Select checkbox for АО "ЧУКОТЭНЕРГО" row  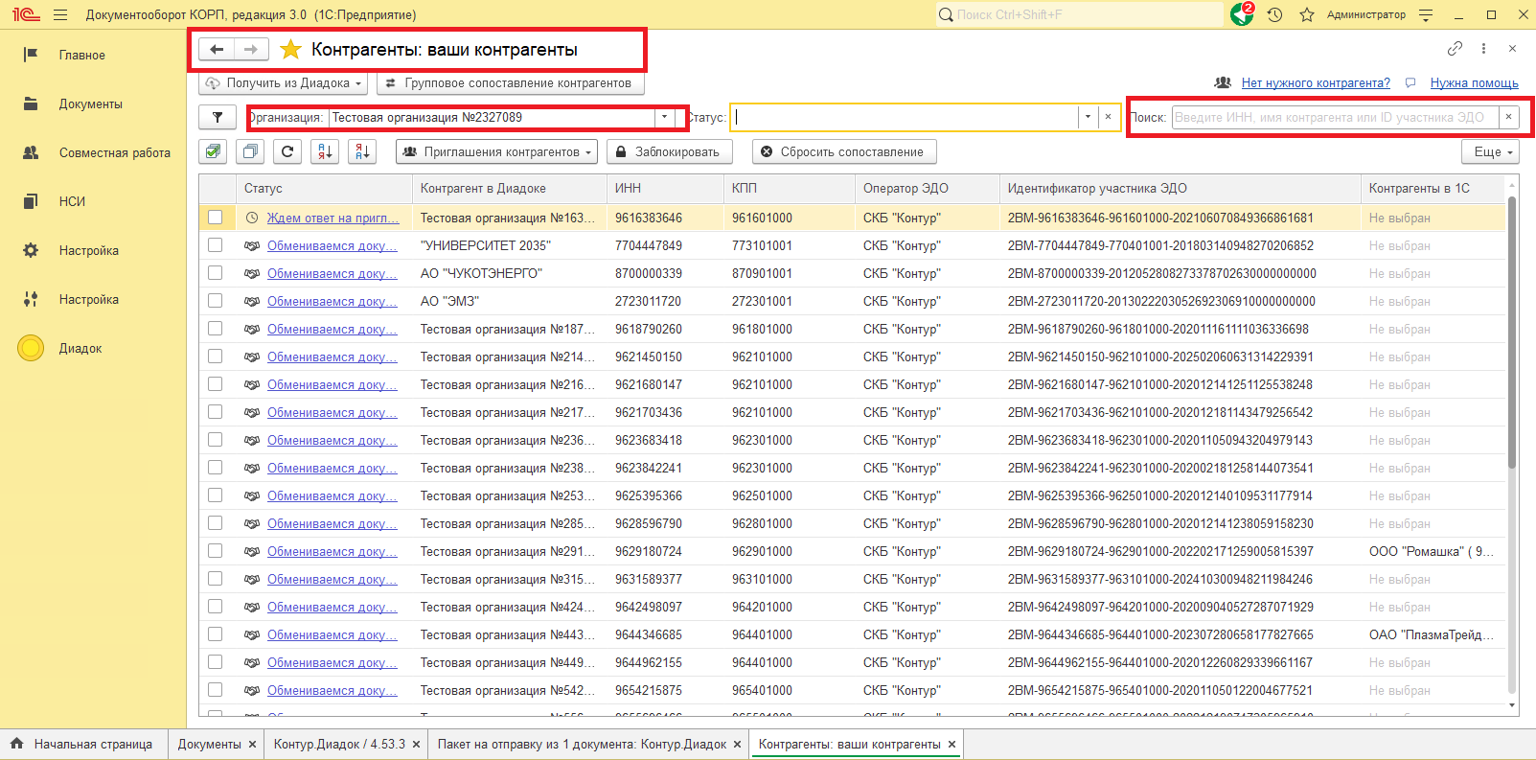(x=215, y=273)
